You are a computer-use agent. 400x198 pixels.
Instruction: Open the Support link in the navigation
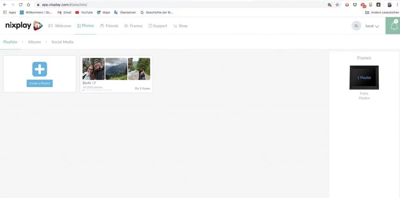coord(158,26)
